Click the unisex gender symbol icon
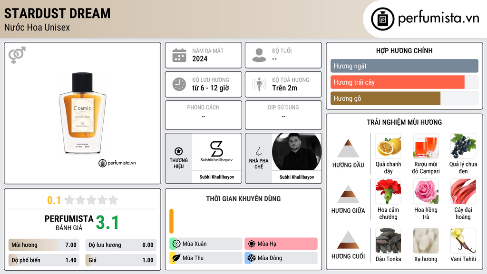This screenshot has height=274, width=487. click(x=17, y=55)
